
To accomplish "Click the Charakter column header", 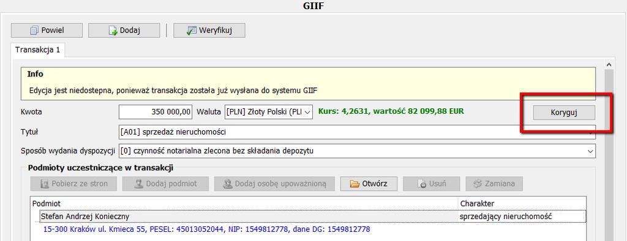I will [x=522, y=203].
